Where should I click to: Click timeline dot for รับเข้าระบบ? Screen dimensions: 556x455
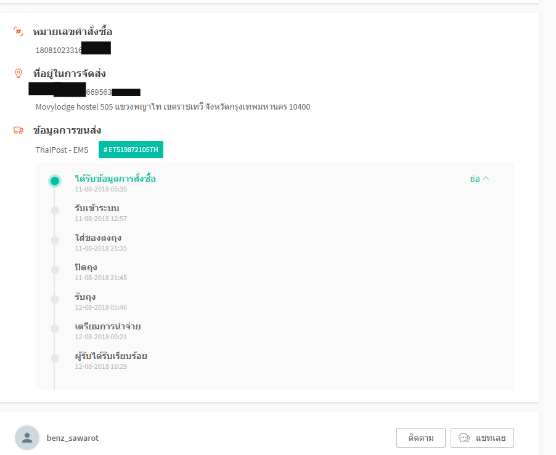coord(55,211)
